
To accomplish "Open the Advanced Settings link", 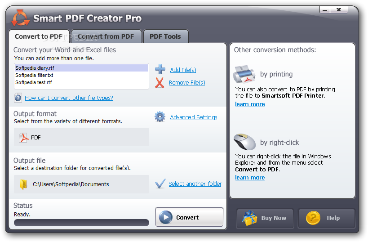I will 194,117.
